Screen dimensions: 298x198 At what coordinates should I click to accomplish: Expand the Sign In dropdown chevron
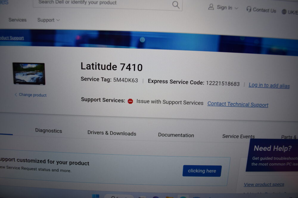click(236, 8)
